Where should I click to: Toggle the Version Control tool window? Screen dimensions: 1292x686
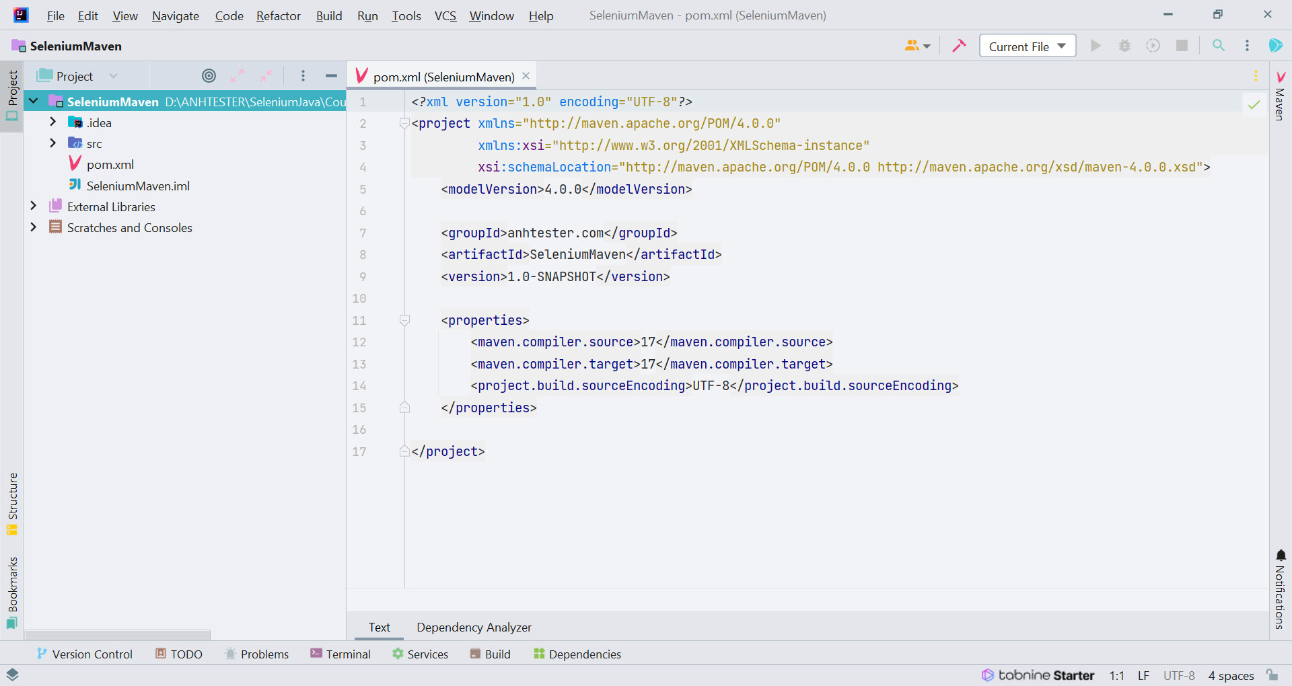[84, 654]
